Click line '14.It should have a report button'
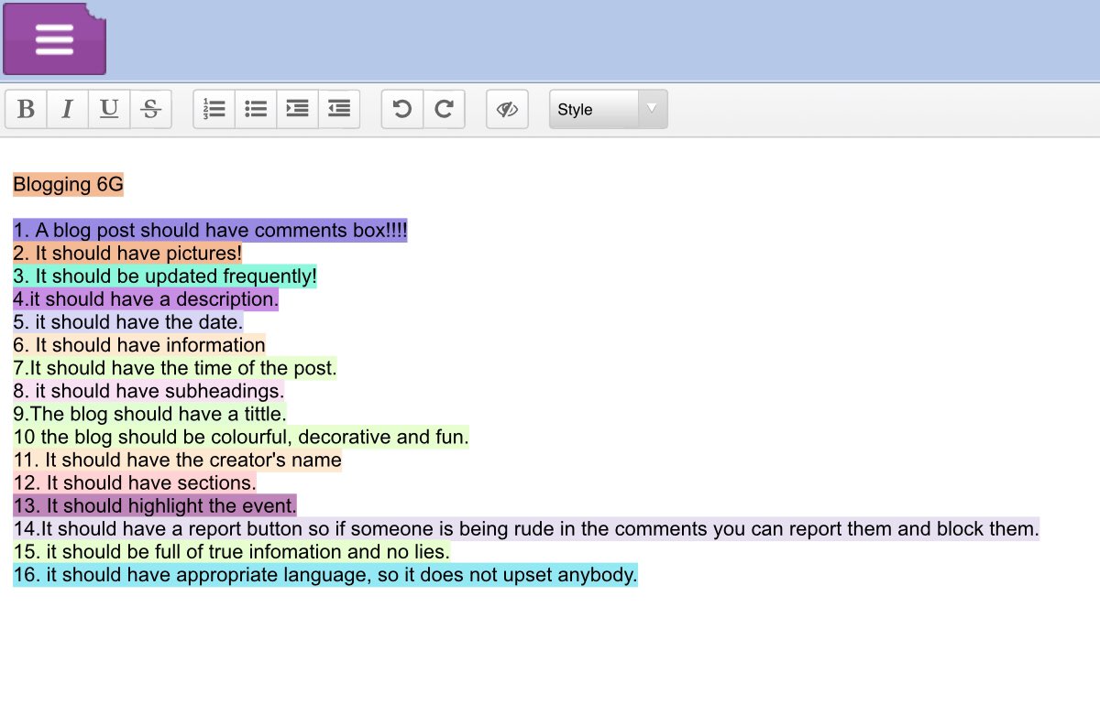1100x726 pixels. (x=526, y=528)
